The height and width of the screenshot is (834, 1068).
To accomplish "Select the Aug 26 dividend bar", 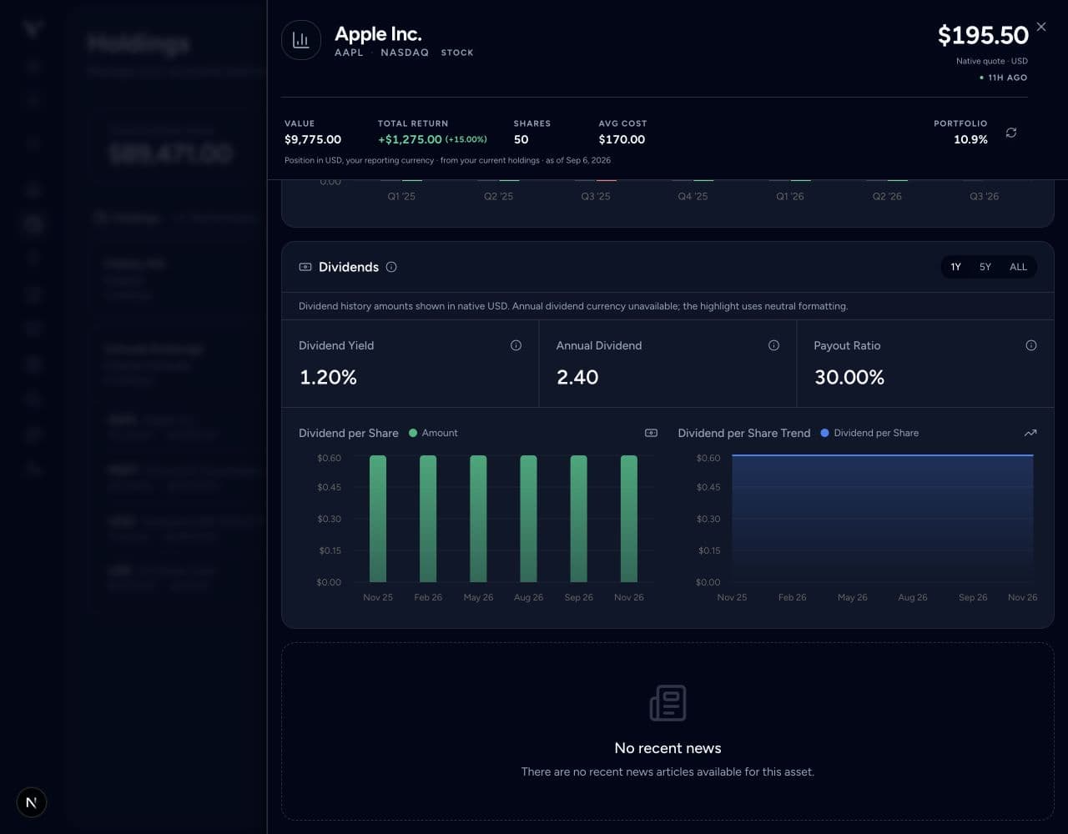I will pos(528,519).
